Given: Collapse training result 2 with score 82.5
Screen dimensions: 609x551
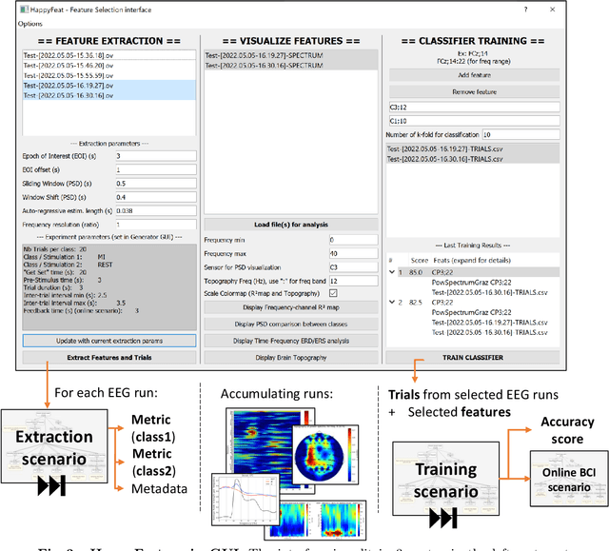Looking at the screenshot, I should tap(391, 301).
